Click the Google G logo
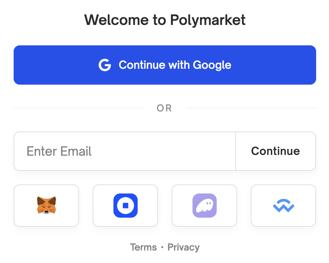The height and width of the screenshot is (263, 329). point(105,65)
